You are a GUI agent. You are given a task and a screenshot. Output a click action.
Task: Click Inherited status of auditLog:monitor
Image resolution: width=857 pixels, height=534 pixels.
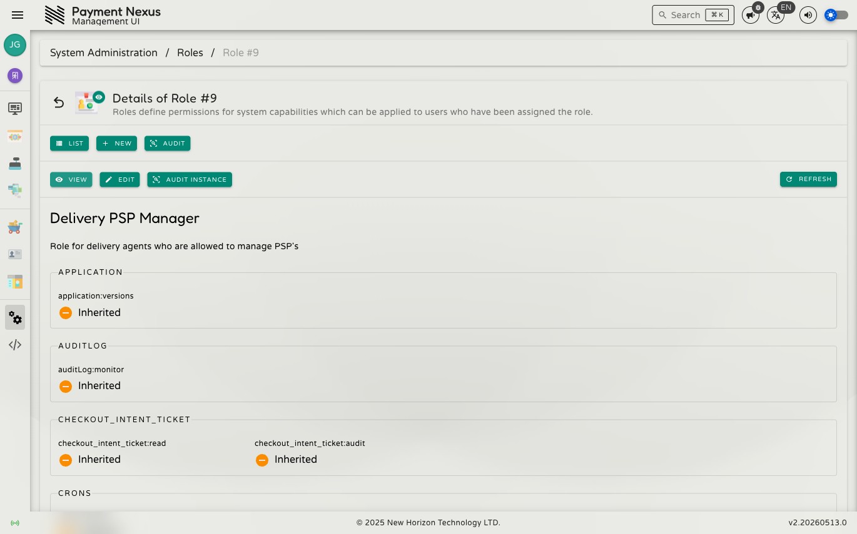click(90, 385)
